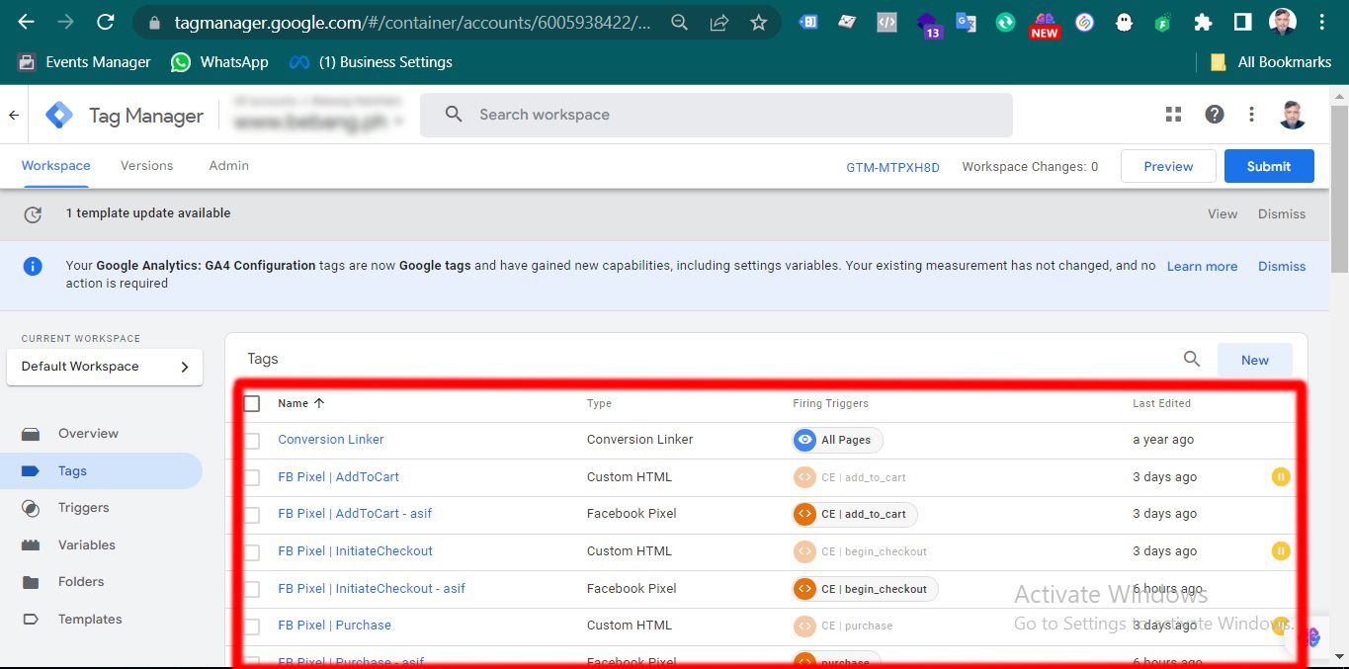The width and height of the screenshot is (1349, 669).
Task: Open Folders in sidebar
Action: (81, 582)
